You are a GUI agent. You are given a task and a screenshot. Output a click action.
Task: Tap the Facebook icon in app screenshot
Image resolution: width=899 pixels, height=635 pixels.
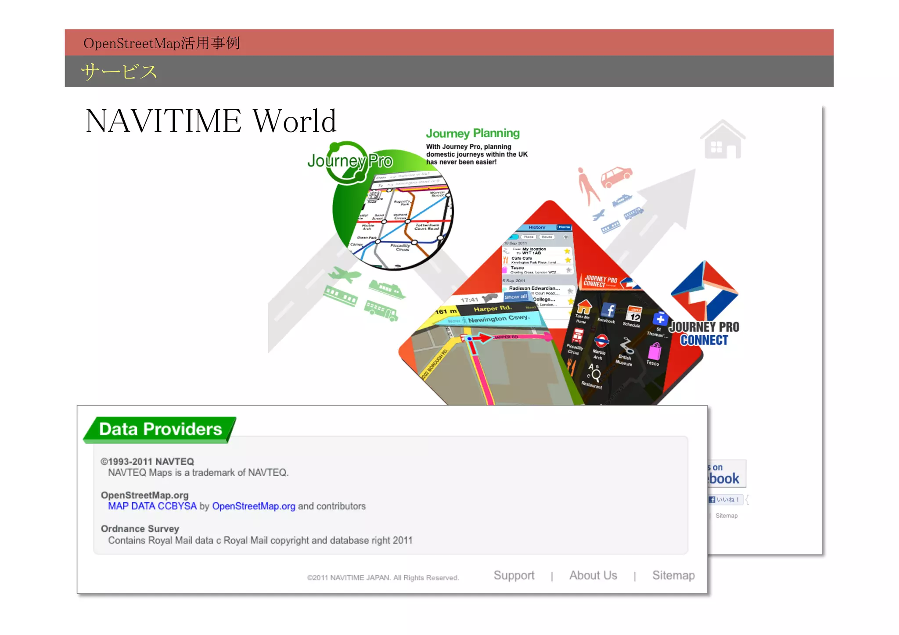608,310
